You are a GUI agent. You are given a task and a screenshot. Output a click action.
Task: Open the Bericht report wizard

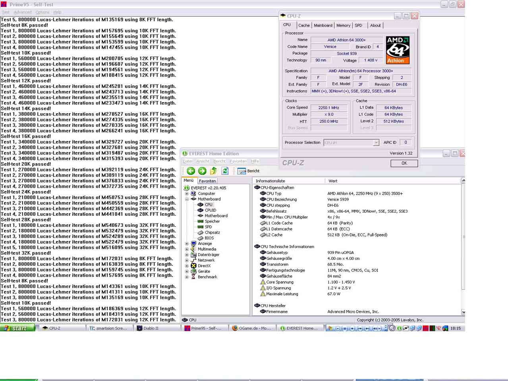248,171
